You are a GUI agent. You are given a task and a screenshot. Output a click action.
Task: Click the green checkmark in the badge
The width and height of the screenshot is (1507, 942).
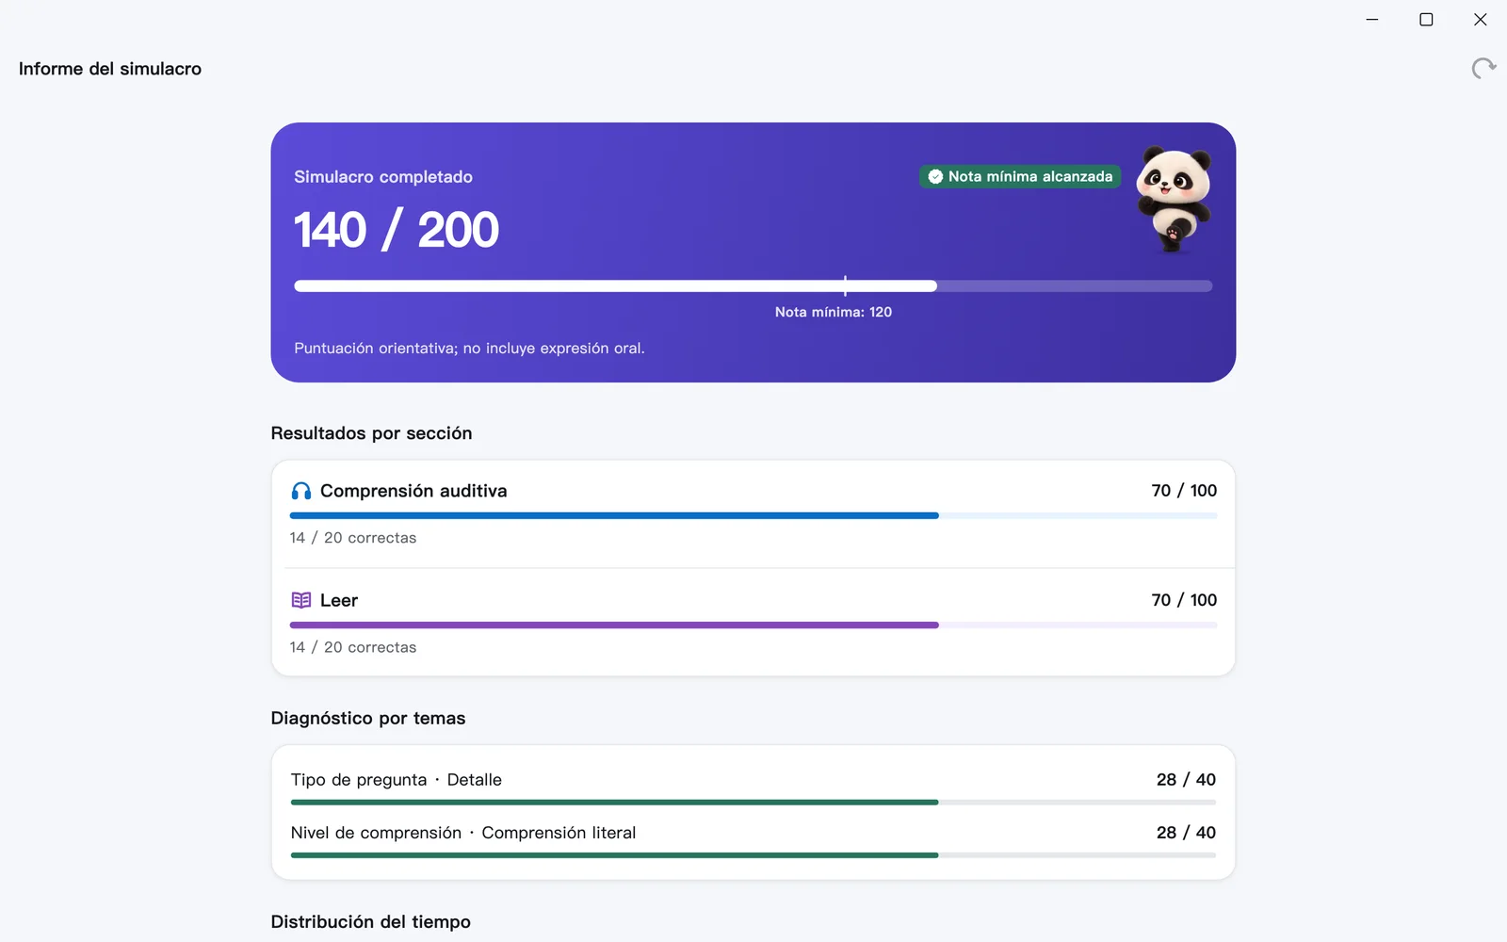coord(935,176)
